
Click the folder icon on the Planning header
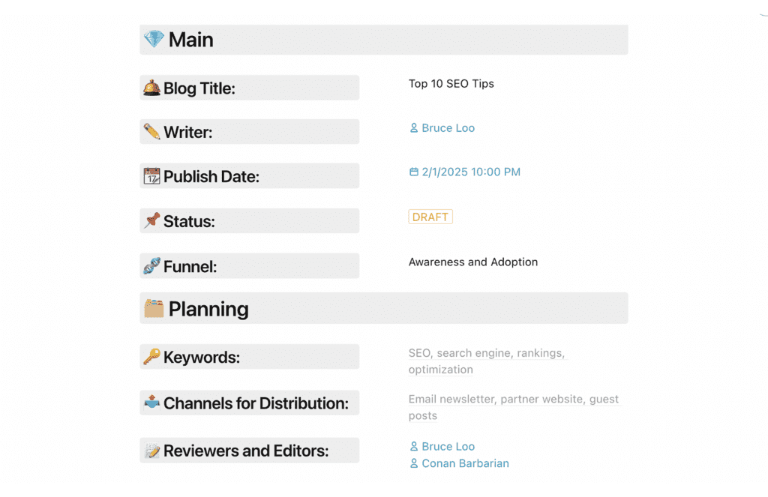pyautogui.click(x=155, y=309)
